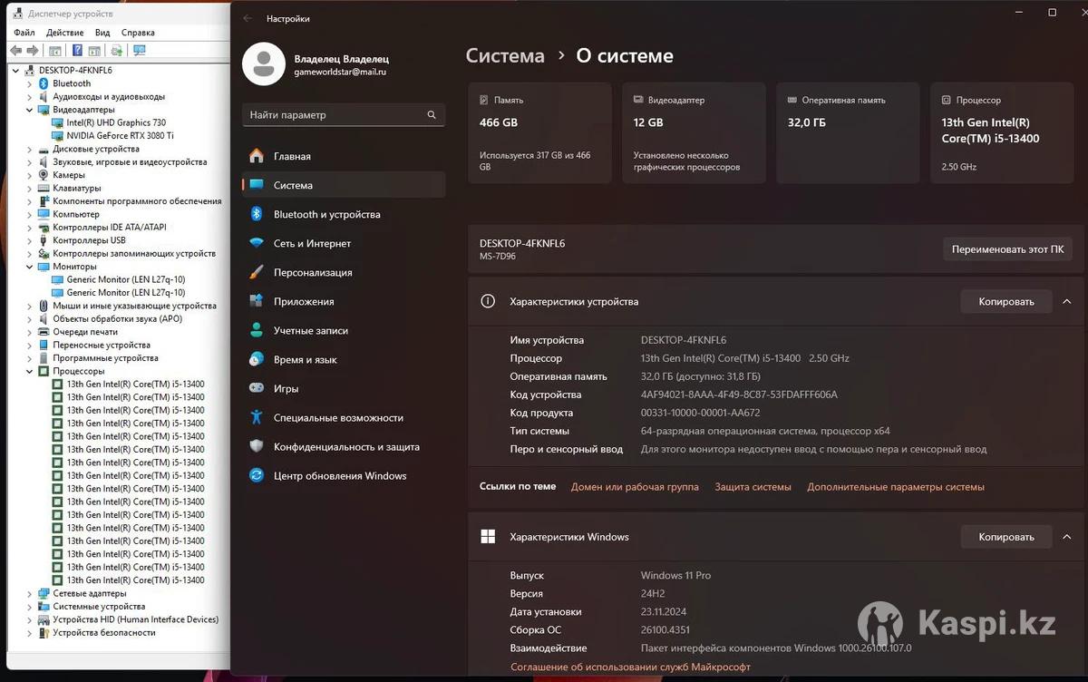Click the search magnifier in Найти параметр
1088x682 pixels.
(432, 115)
